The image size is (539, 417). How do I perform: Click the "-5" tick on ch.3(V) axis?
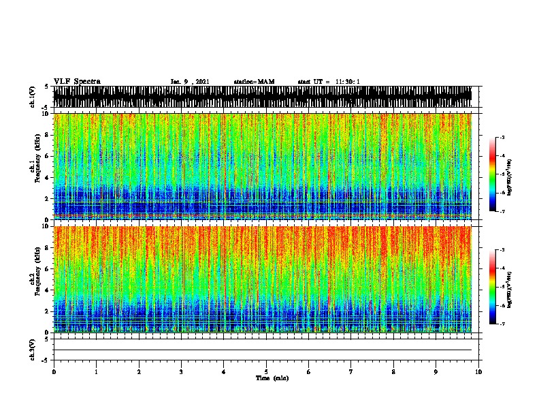(45, 360)
